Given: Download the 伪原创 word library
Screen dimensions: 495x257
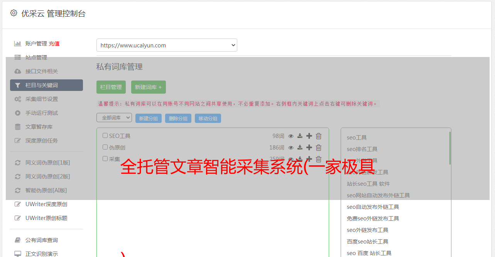Looking at the screenshot, I should point(300,148).
